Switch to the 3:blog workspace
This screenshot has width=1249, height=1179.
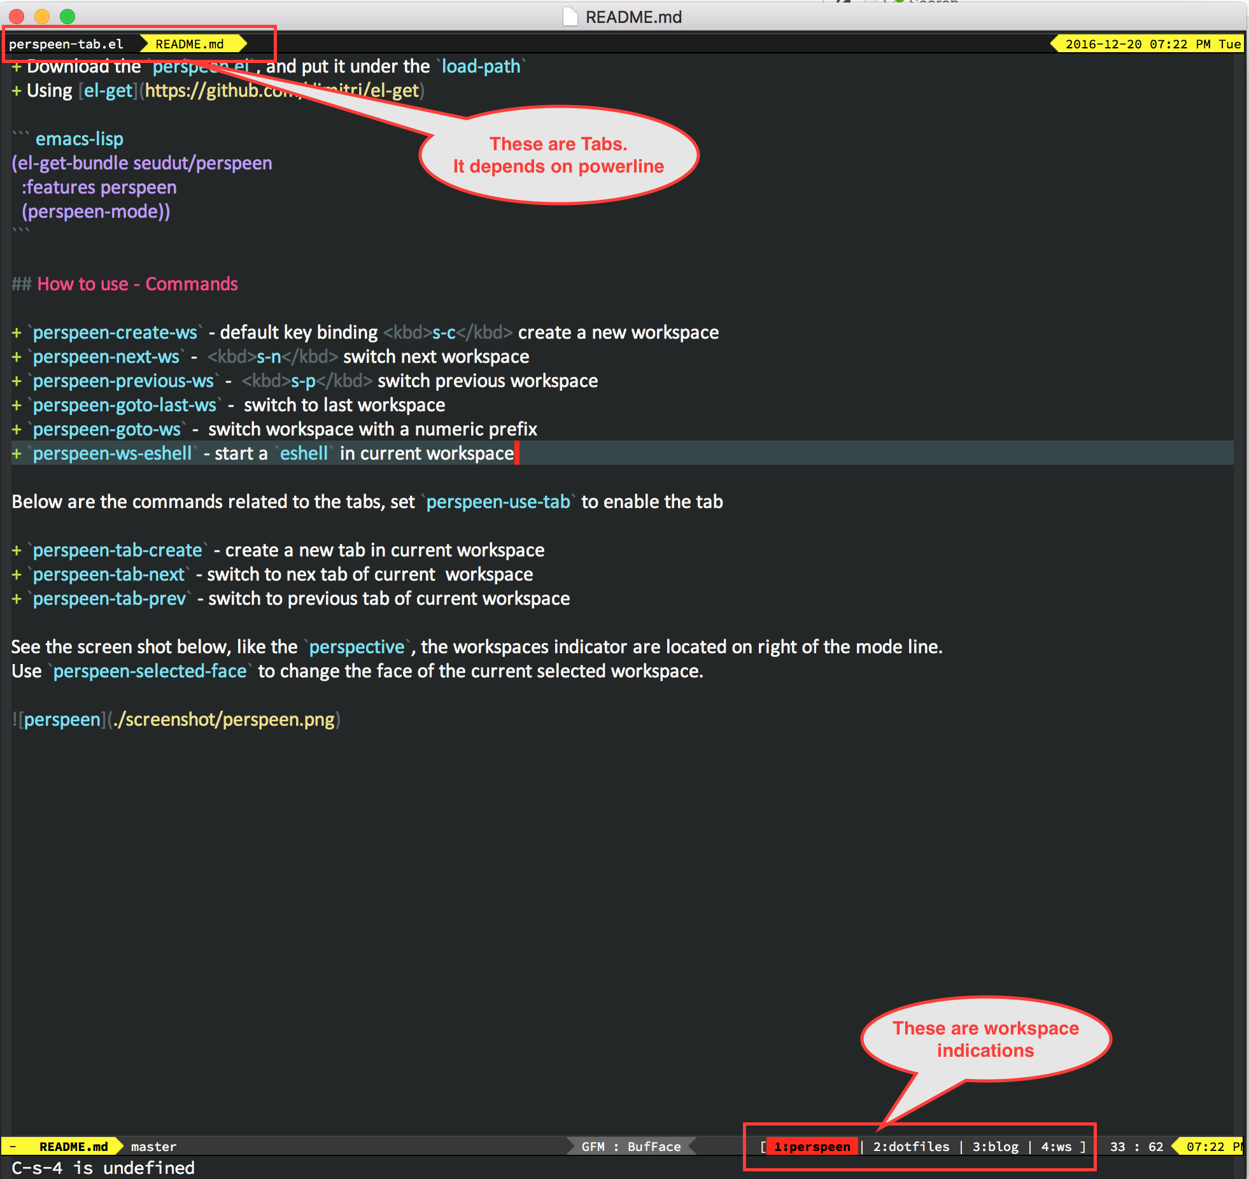click(995, 1147)
